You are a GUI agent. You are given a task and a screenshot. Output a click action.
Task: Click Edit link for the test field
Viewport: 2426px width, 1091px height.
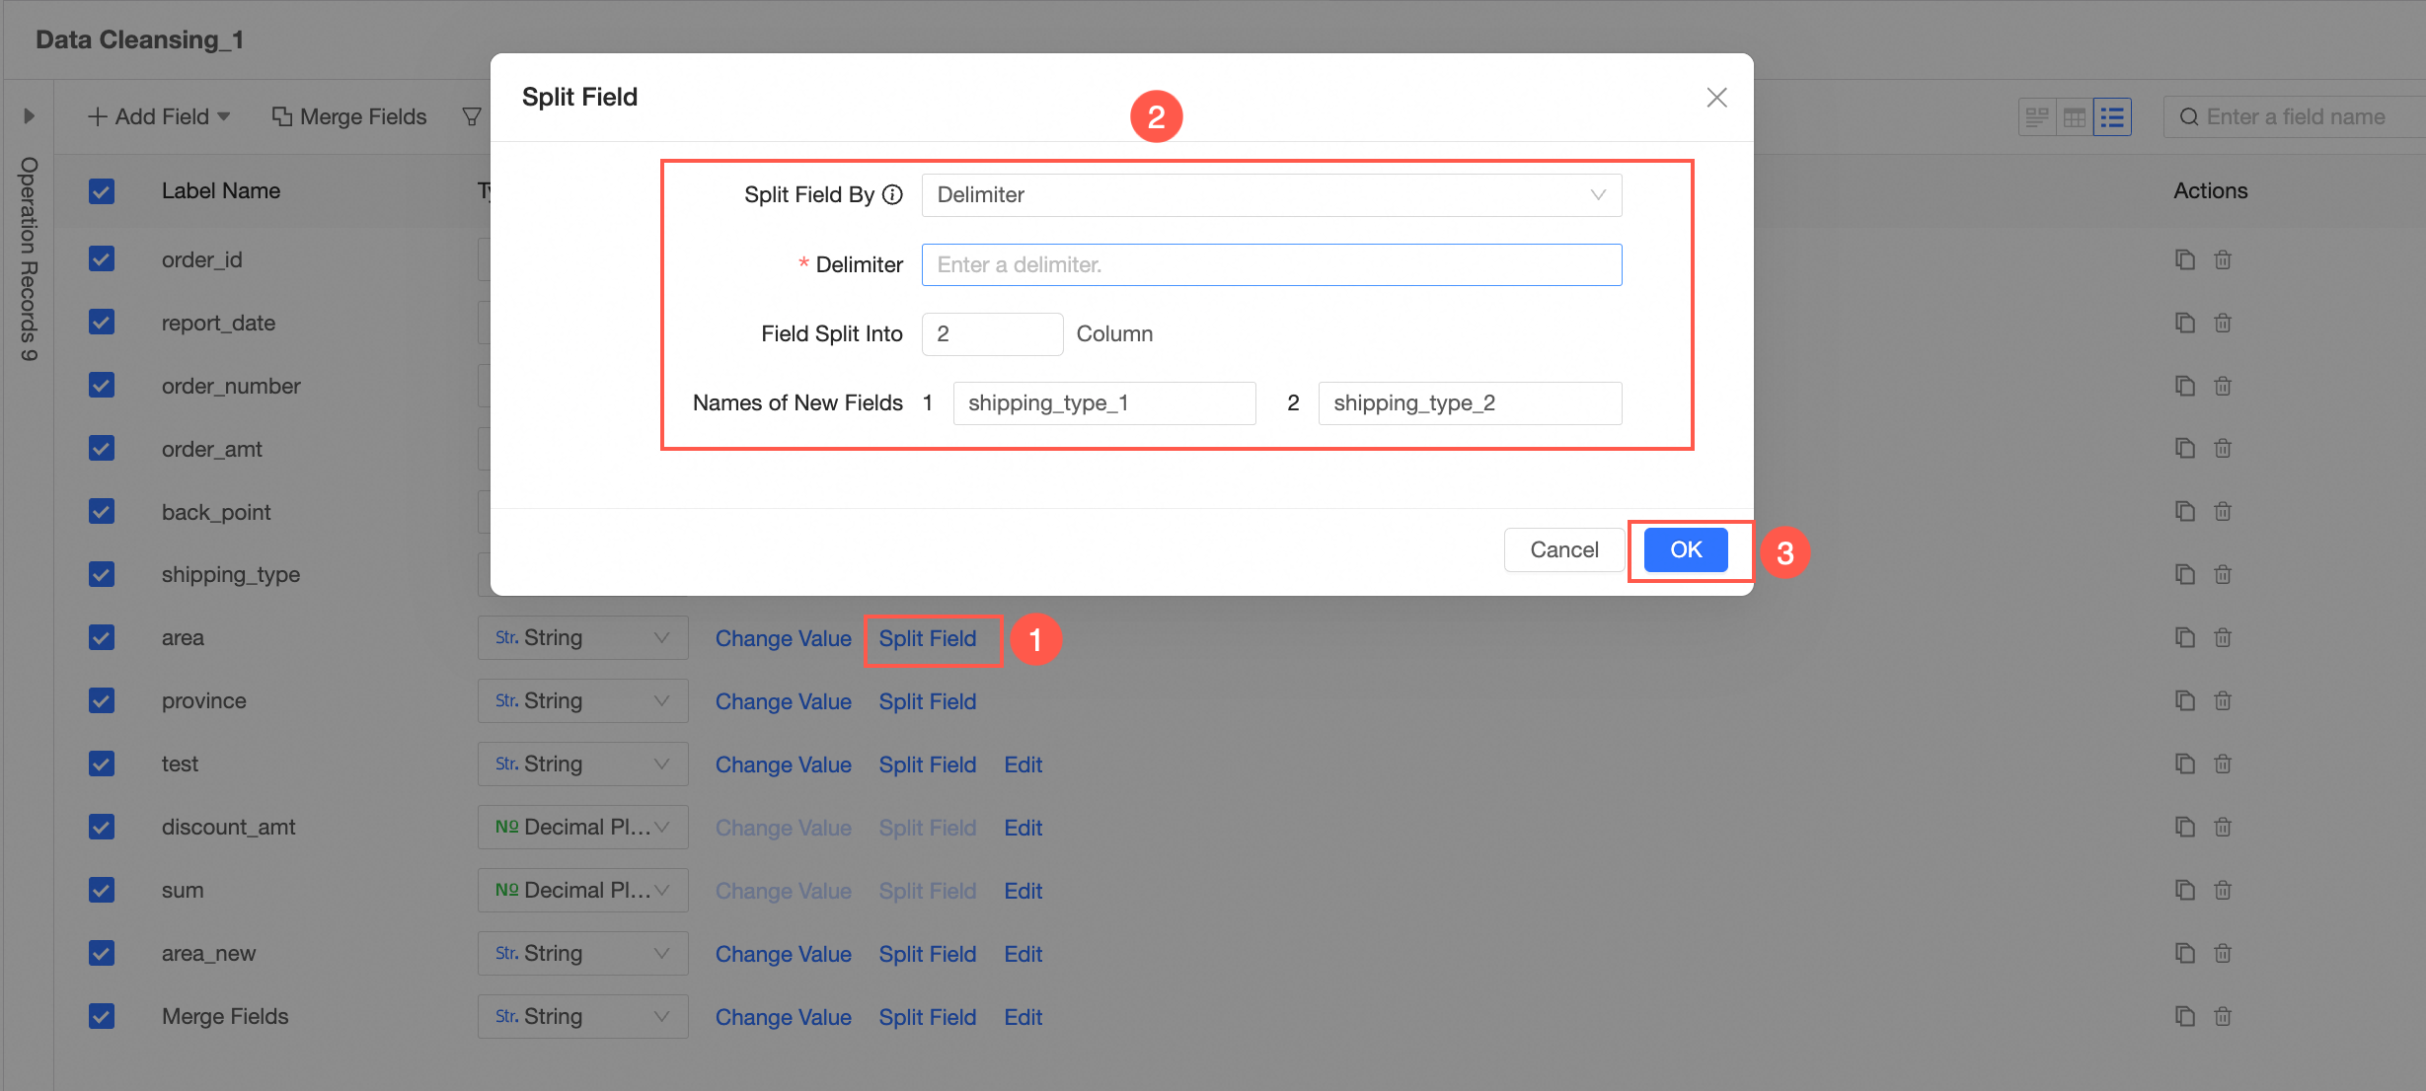(1023, 764)
